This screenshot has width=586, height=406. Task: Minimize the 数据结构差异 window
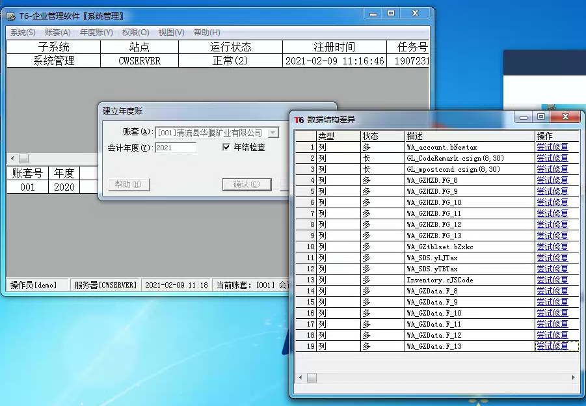[x=523, y=117]
